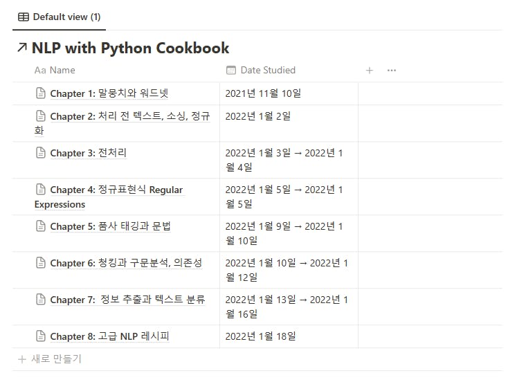Click the table icon beside Default view
This screenshot has height=391, width=517.
pyautogui.click(x=24, y=17)
